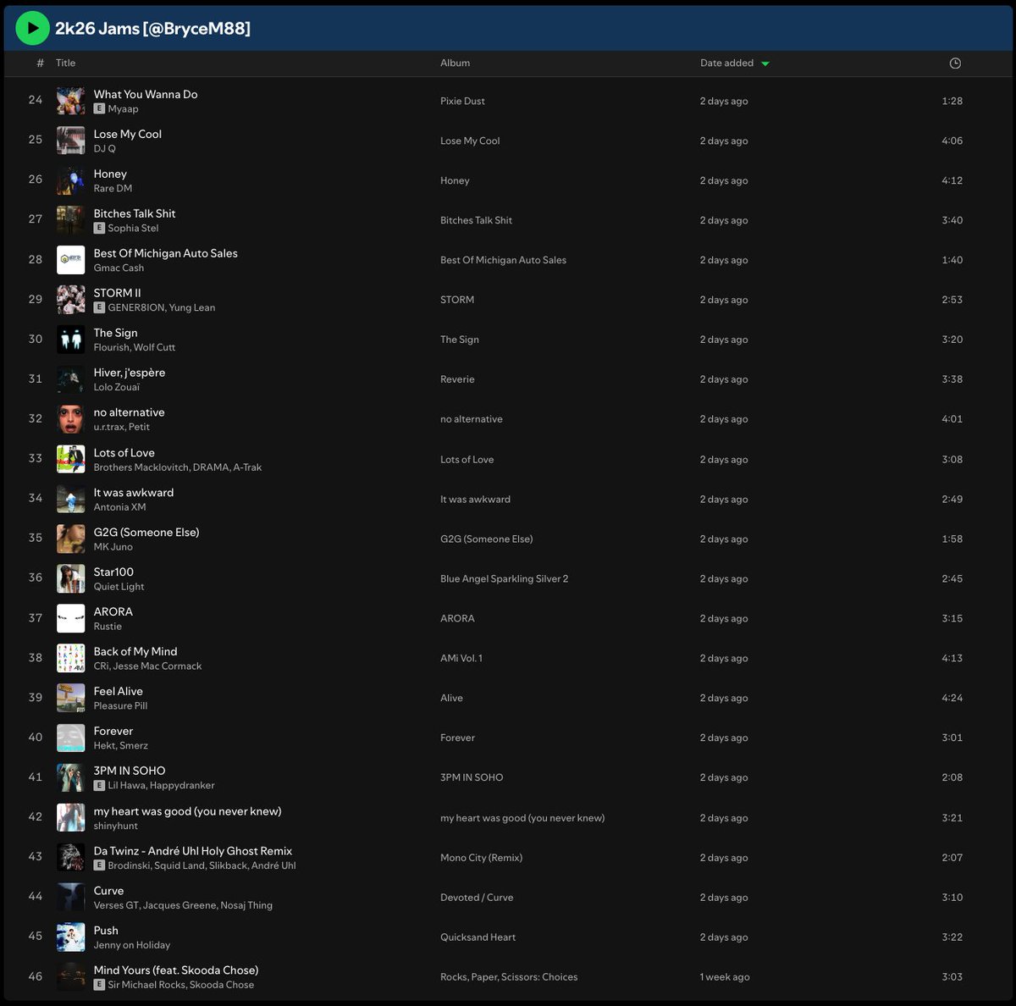1016x1006 pixels.
Task: Go to artist Sophia Stel
Action: [133, 228]
